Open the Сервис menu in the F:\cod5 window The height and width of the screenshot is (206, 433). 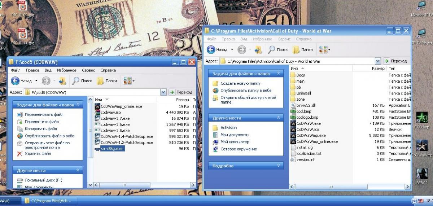(88, 70)
